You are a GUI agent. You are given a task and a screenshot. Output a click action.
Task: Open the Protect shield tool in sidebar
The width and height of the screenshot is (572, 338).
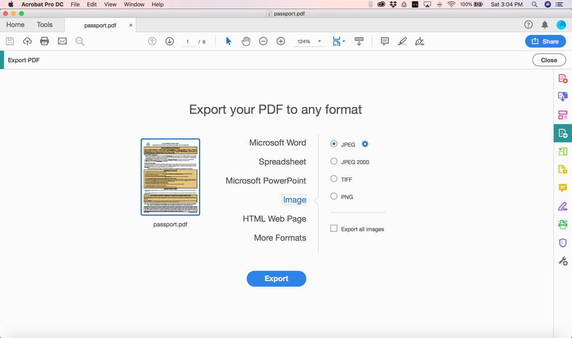(563, 243)
